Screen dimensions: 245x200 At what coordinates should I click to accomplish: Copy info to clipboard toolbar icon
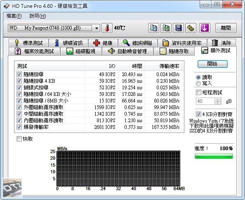coord(153,28)
